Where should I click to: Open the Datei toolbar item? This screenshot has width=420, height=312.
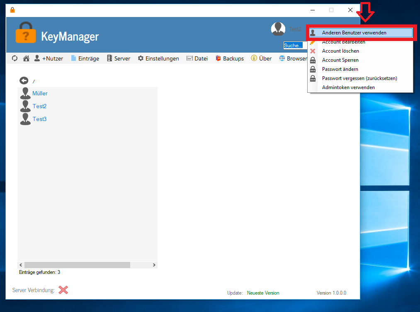click(x=197, y=58)
